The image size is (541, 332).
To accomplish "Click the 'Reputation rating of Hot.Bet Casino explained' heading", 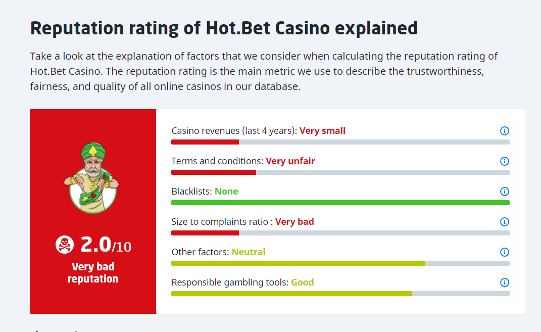I will 224,28.
